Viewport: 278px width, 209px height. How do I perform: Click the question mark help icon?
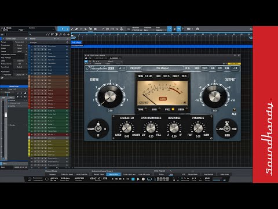[x=103, y=29]
